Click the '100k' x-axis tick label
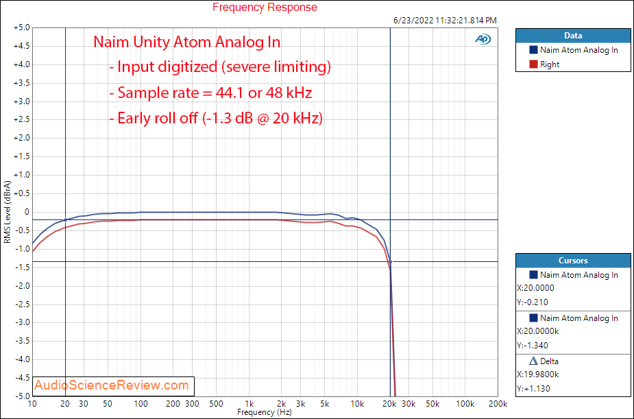The image size is (634, 419). pos(465,404)
